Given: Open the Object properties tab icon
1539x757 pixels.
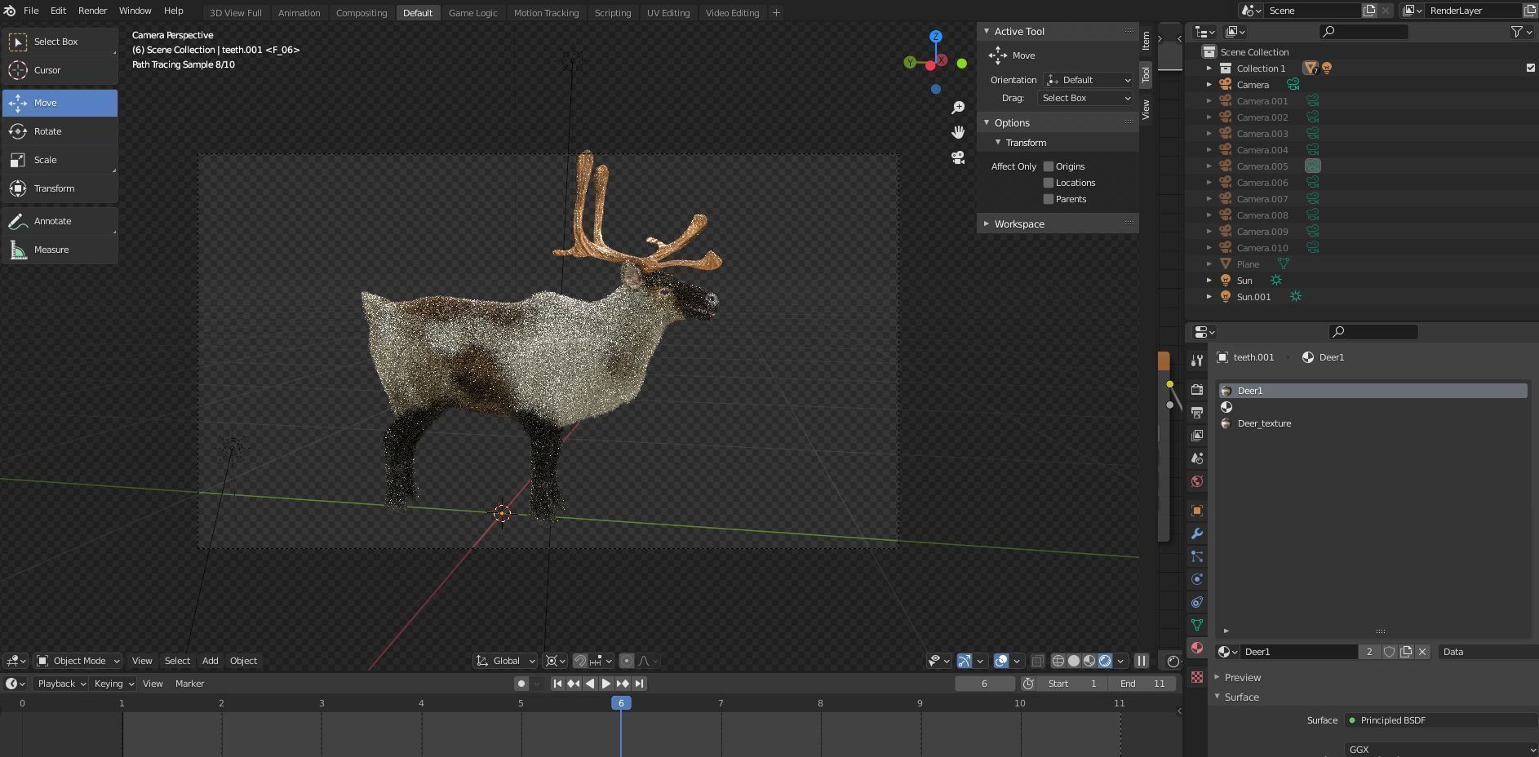Looking at the screenshot, I should tap(1197, 511).
